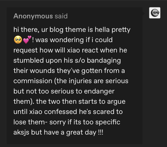Click the word "said" in header
Image resolution: width=167 pixels, height=147 pixels.
[61, 16]
